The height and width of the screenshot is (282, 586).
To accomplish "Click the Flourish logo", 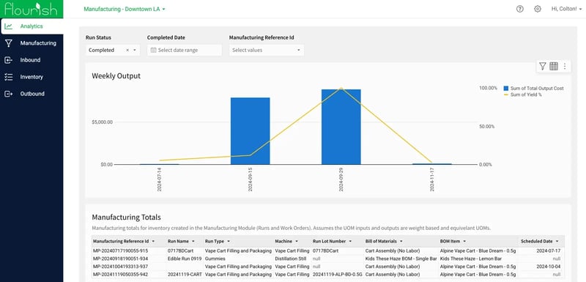I will (31, 9).
